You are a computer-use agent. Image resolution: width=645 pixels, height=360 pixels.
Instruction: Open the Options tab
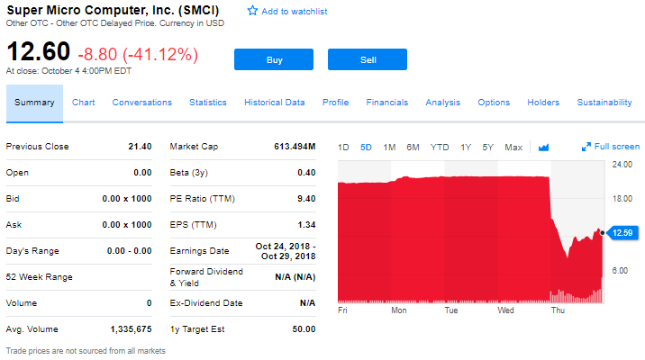point(494,103)
